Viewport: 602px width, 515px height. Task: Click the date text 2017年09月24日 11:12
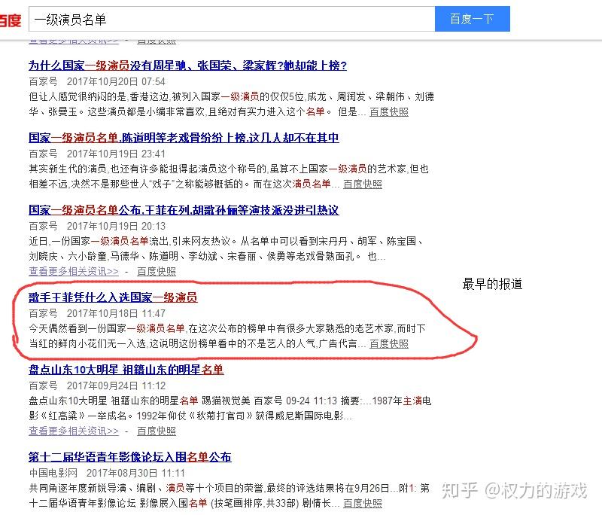[x=116, y=385]
